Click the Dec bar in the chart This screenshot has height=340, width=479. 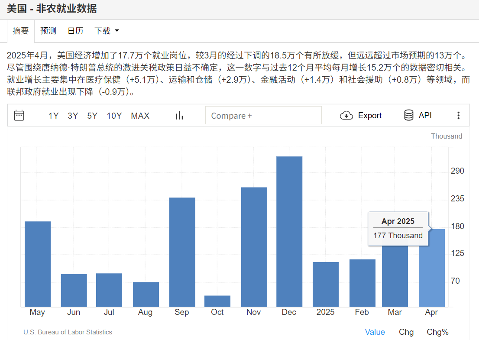click(289, 232)
